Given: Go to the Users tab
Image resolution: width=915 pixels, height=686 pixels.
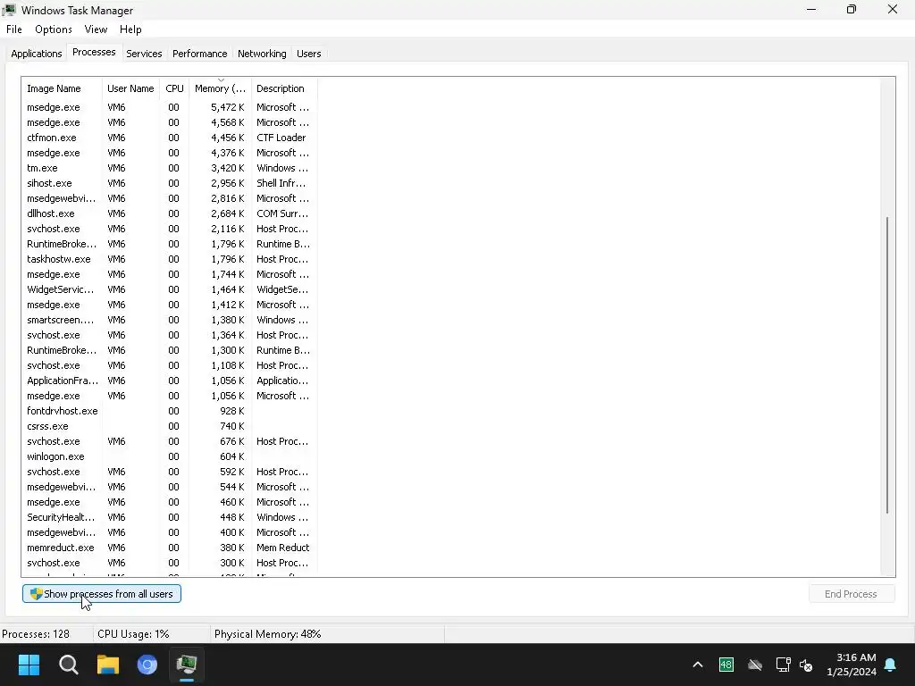Looking at the screenshot, I should tap(308, 54).
